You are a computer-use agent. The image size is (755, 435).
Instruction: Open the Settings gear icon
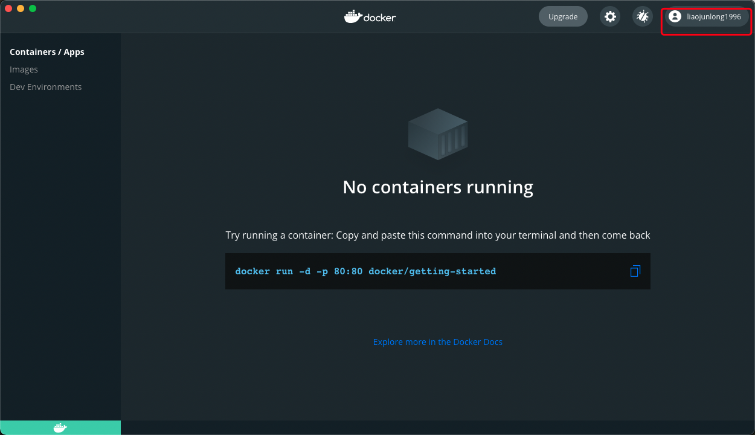[x=610, y=17]
